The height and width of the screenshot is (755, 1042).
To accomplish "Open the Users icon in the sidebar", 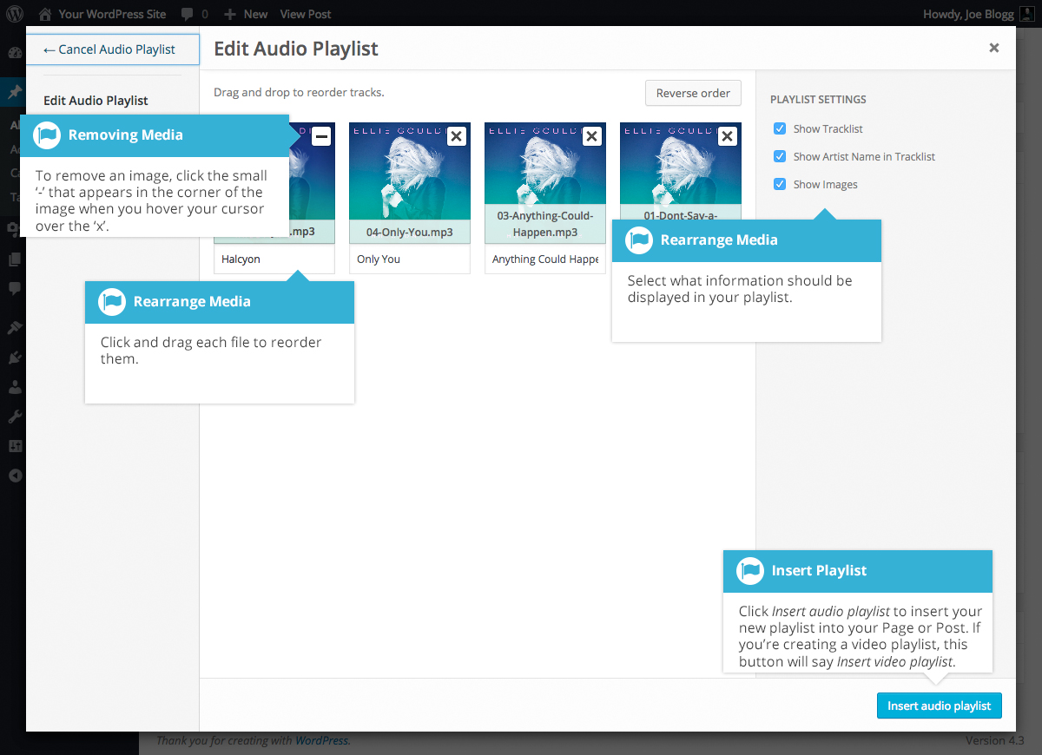I will (x=15, y=387).
